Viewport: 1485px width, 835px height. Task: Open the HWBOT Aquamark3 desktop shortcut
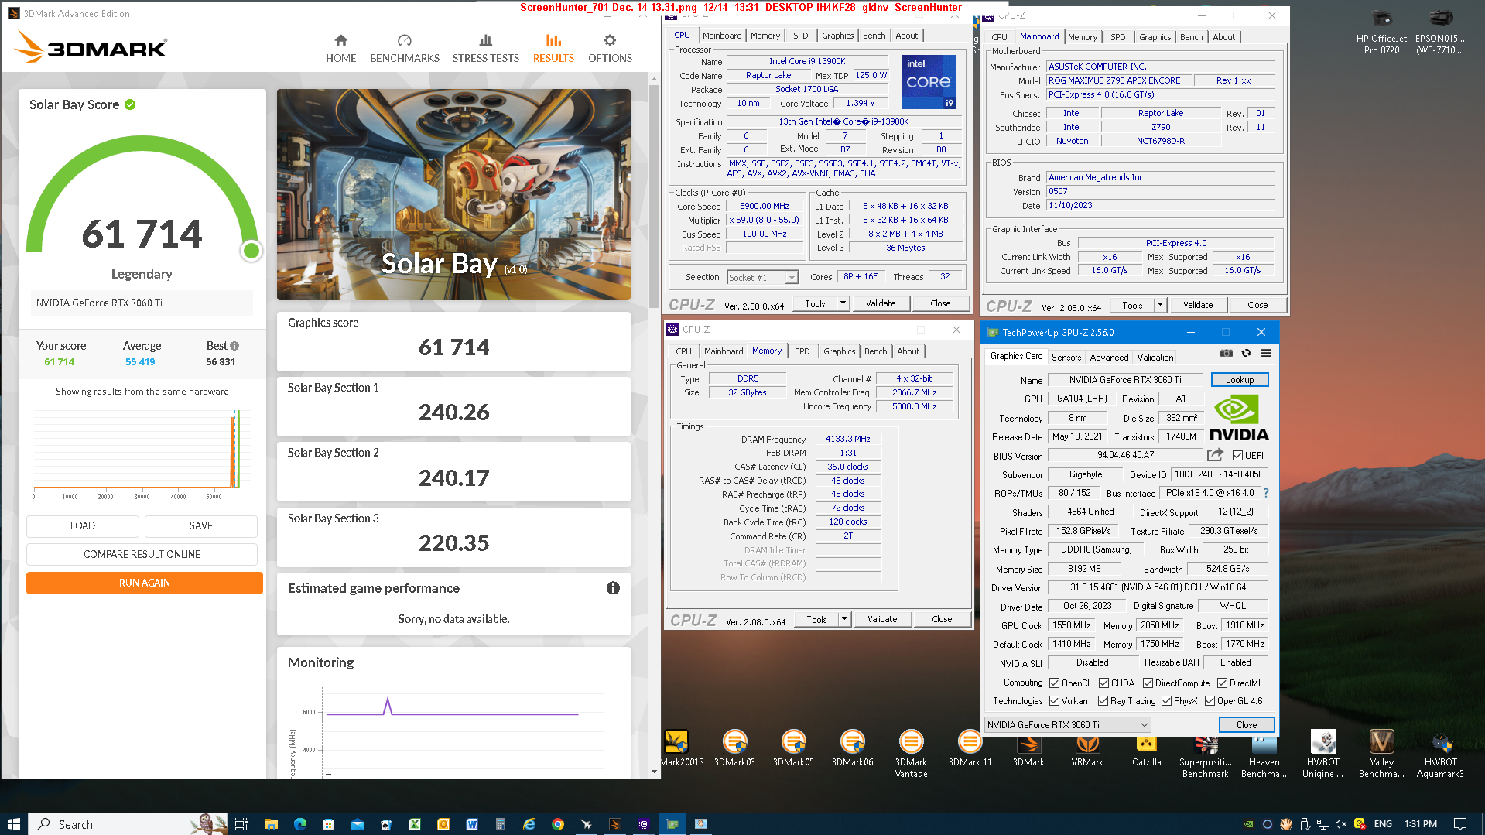tap(1440, 754)
